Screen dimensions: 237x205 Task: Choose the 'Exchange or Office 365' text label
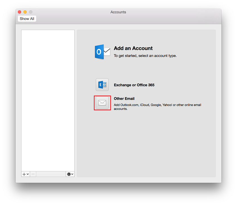134,85
